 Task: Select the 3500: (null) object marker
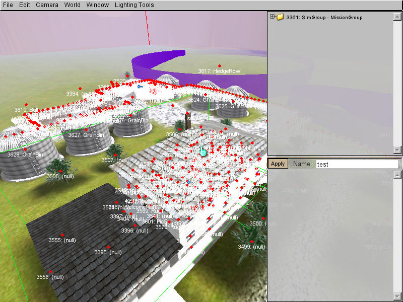pos(263,218)
